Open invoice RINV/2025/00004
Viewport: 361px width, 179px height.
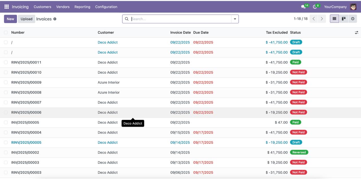[x=26, y=133]
